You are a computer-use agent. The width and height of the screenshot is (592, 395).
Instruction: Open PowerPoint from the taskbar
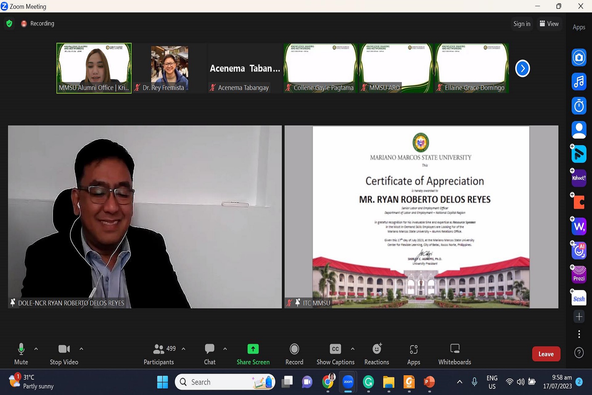(x=429, y=382)
